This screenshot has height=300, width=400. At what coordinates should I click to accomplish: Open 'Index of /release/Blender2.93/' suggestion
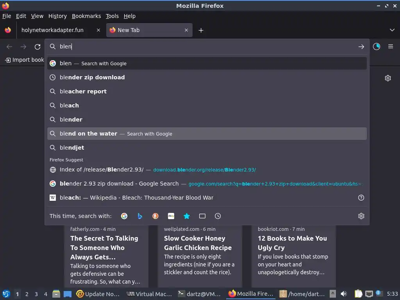(207, 170)
